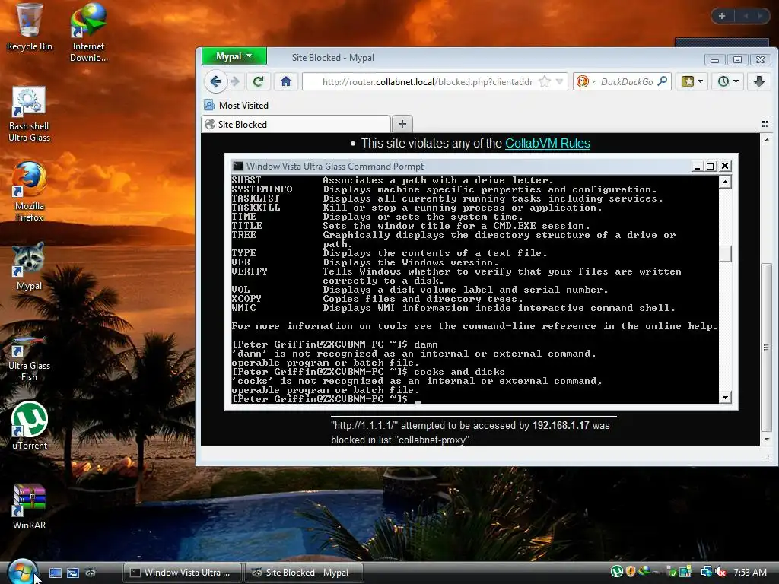This screenshot has width=779, height=584.
Task: Click the taskbar clock showing 7:53 AM
Action: [x=749, y=572]
